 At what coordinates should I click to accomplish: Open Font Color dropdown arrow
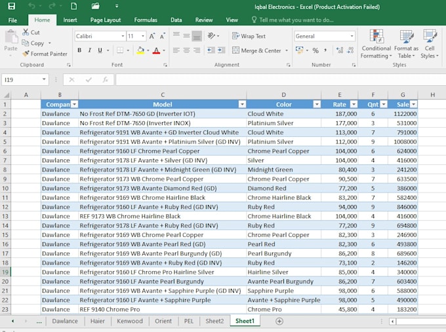click(164, 50)
